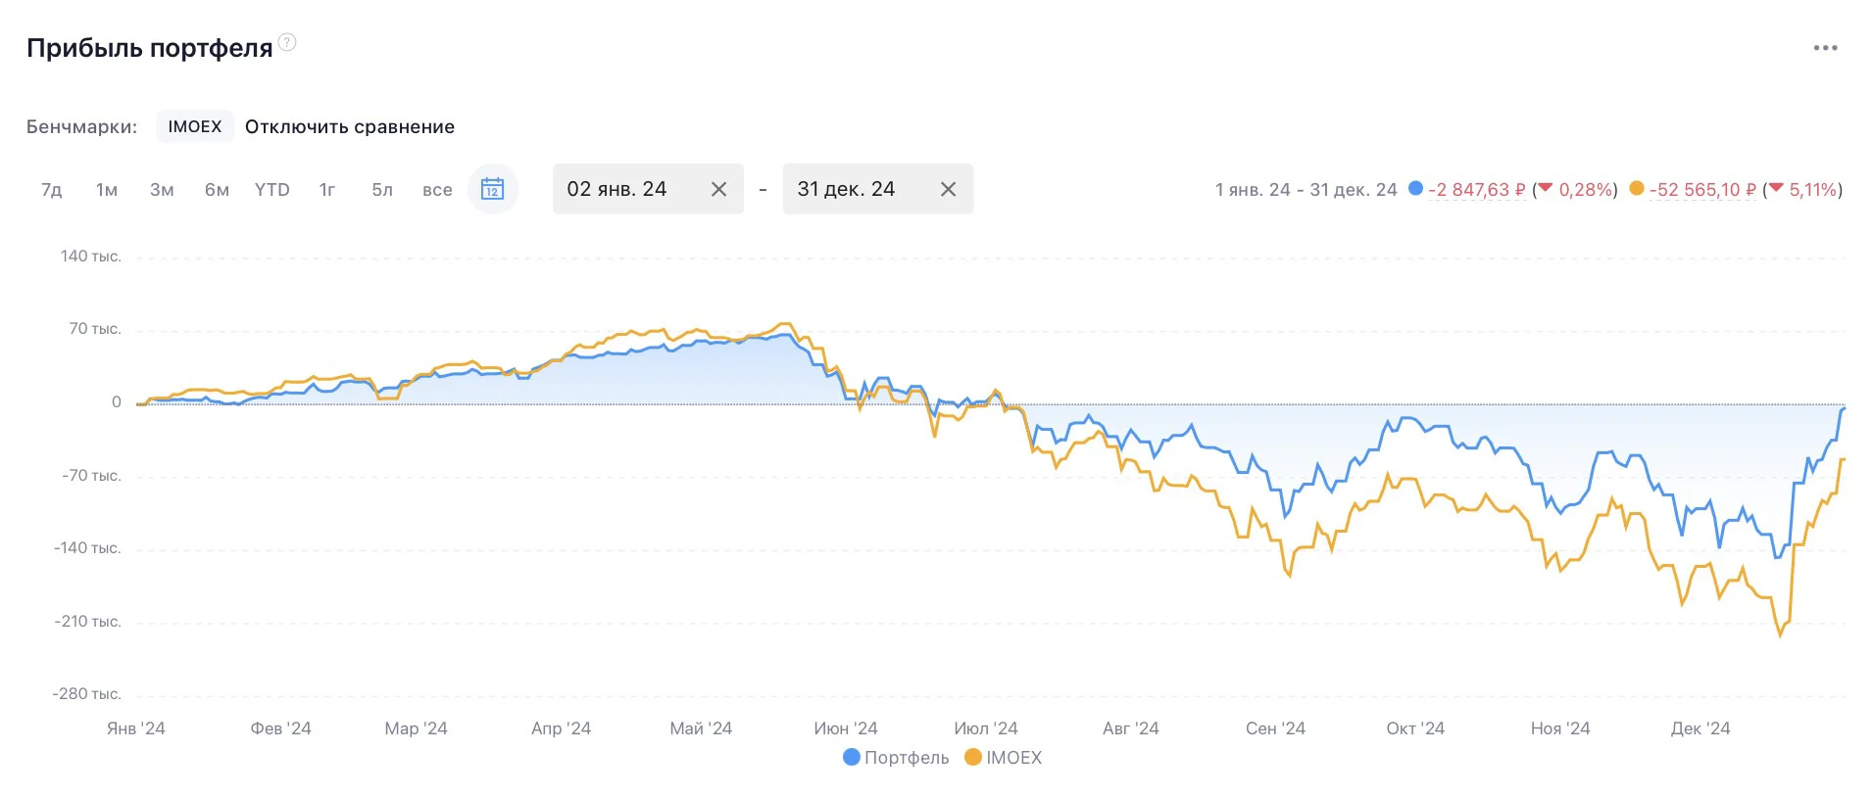Click the help question mark icon
Image resolution: width=1873 pixels, height=797 pixels.
(x=287, y=42)
